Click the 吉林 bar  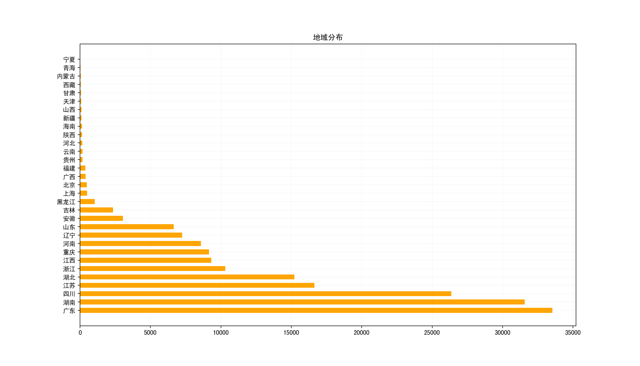tap(97, 210)
